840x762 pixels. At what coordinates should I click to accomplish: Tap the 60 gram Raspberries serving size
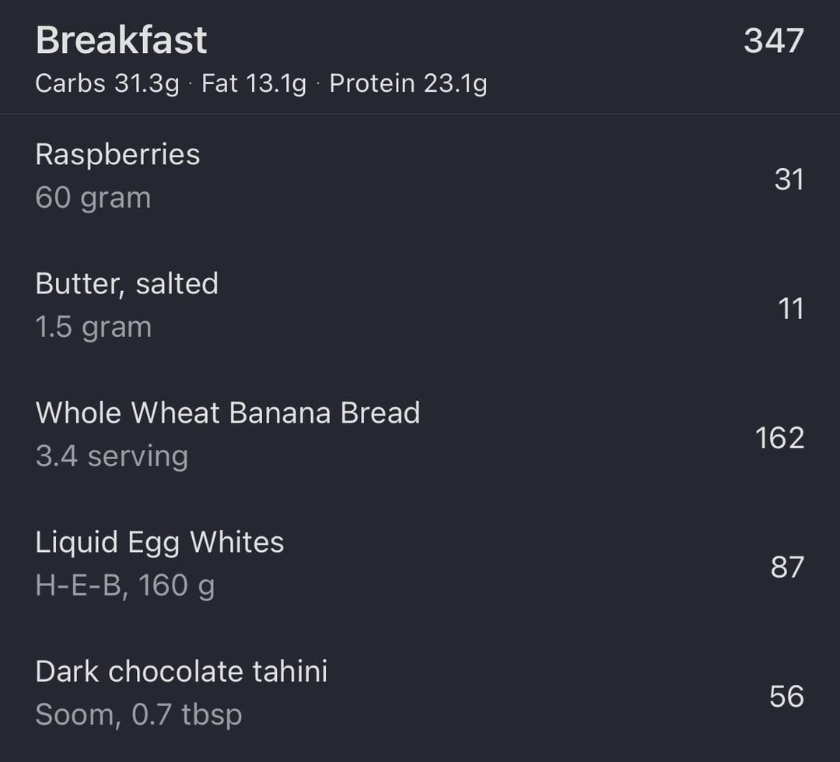[x=93, y=198]
